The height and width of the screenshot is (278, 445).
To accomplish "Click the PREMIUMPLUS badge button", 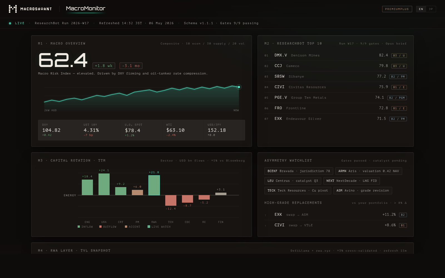I will click(397, 9).
